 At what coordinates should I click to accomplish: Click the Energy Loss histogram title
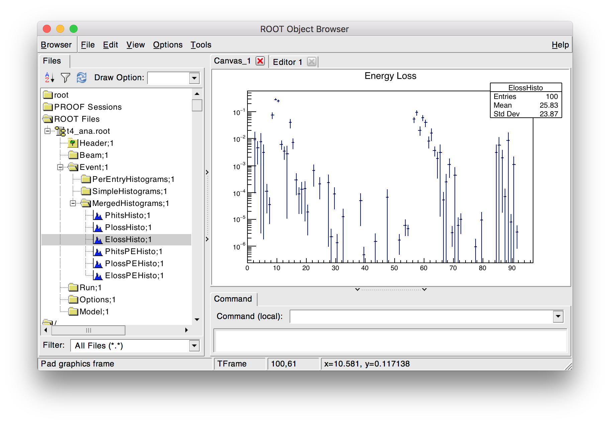(390, 76)
